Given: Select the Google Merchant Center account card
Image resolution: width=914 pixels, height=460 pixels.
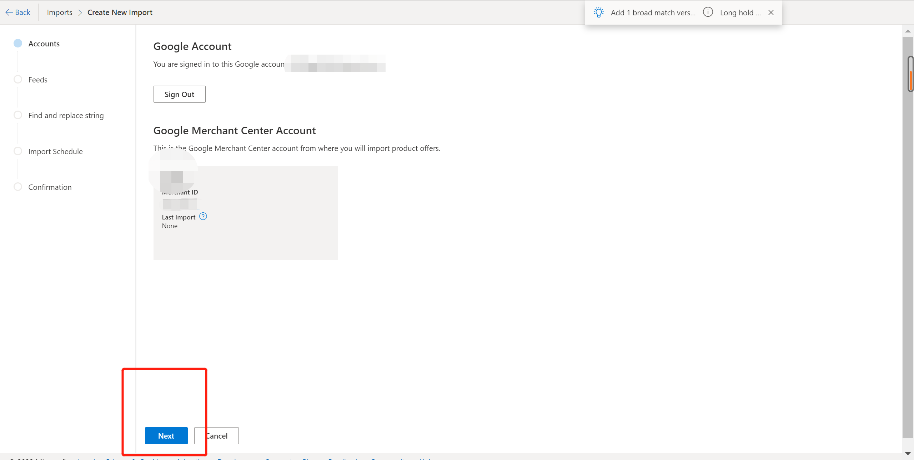Looking at the screenshot, I should [246, 213].
